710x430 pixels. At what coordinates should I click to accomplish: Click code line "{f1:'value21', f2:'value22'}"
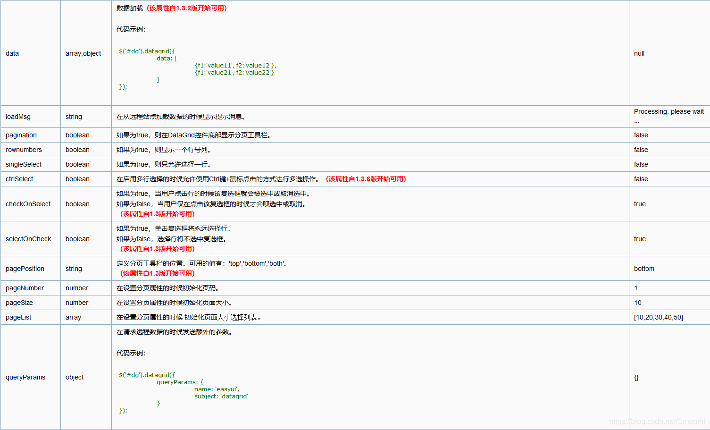(x=234, y=72)
